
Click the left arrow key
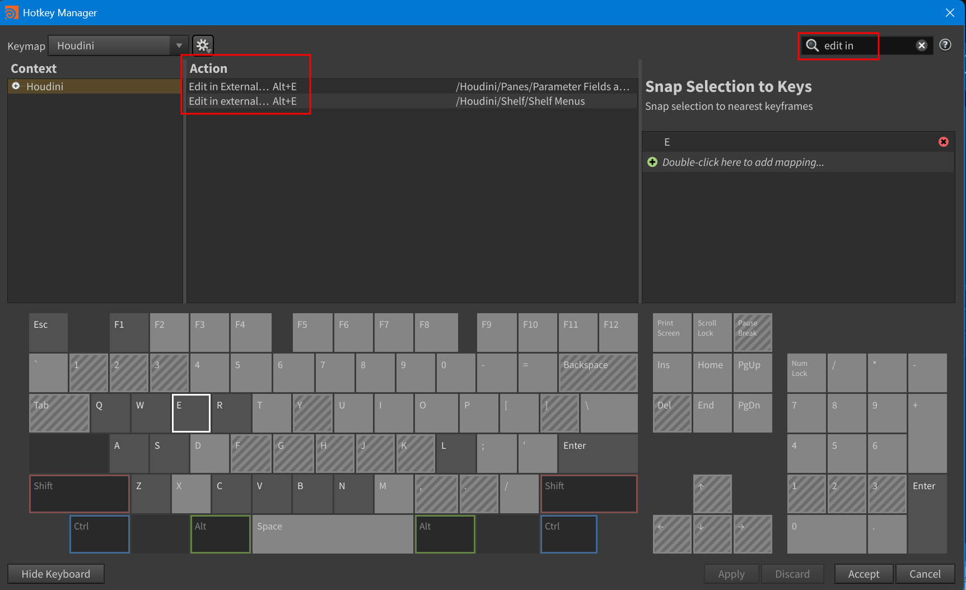(672, 534)
